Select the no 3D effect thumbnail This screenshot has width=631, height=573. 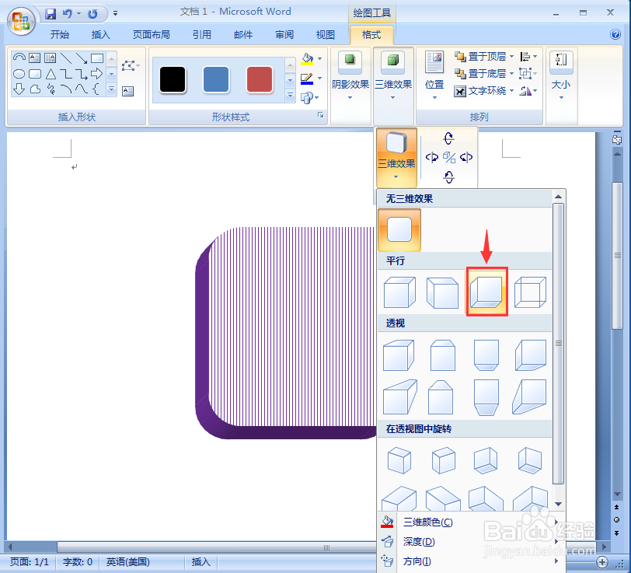point(399,229)
